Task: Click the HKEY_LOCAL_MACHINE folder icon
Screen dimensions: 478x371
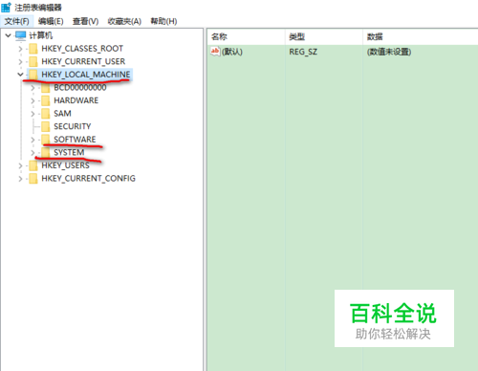Action: [33, 75]
